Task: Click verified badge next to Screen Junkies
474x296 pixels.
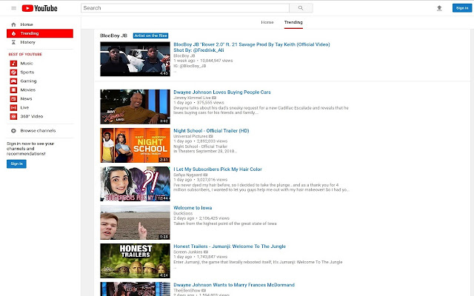Action: click(x=206, y=252)
